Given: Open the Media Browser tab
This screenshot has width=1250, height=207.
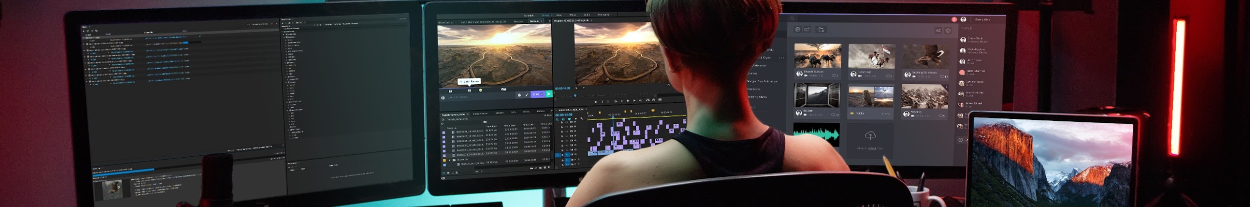Looking at the screenshot, I should tap(479, 114).
